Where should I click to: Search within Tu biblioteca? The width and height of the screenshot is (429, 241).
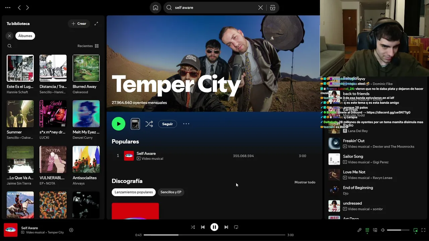9,46
